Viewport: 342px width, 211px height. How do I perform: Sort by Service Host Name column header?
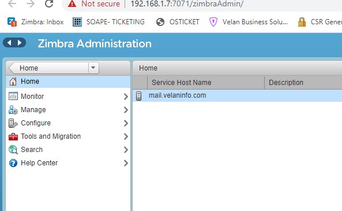(206, 83)
